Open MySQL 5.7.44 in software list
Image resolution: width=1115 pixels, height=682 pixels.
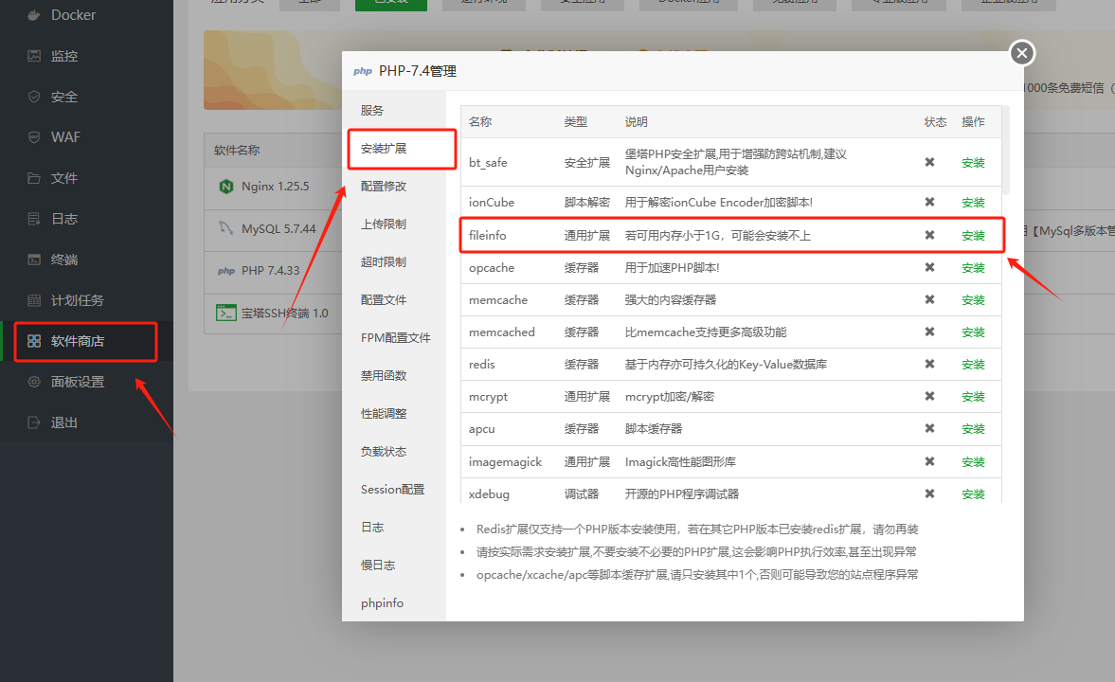click(x=278, y=229)
